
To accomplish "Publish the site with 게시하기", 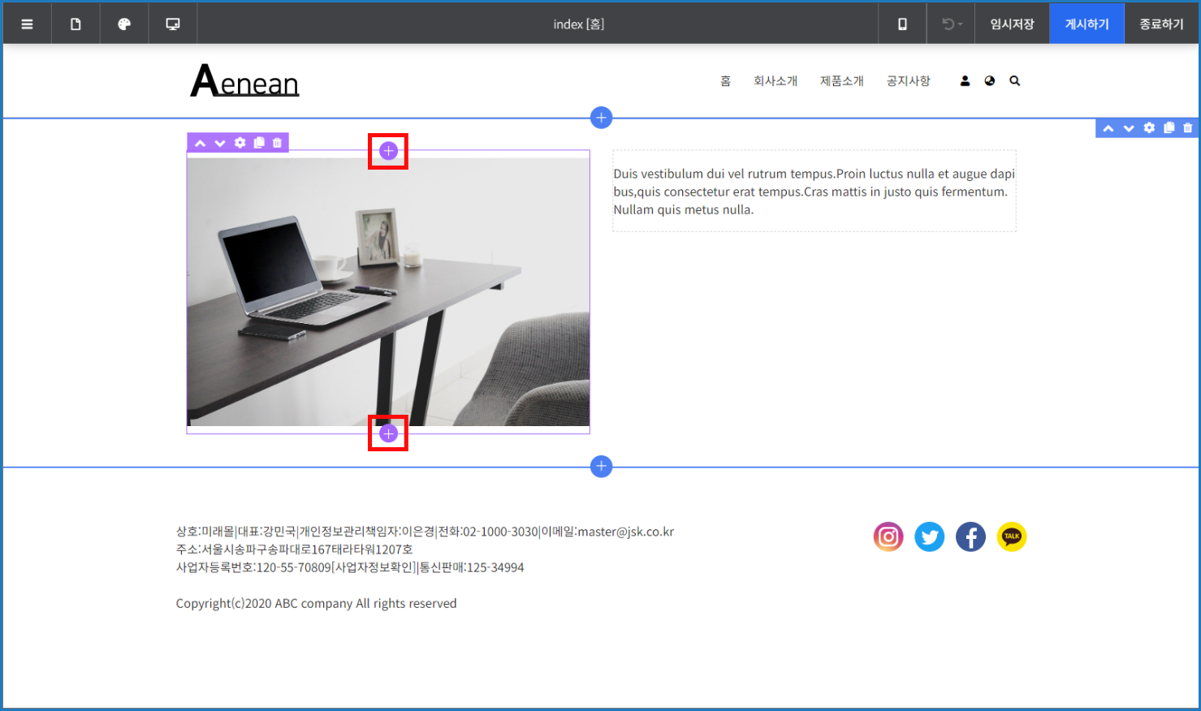I will [x=1087, y=24].
